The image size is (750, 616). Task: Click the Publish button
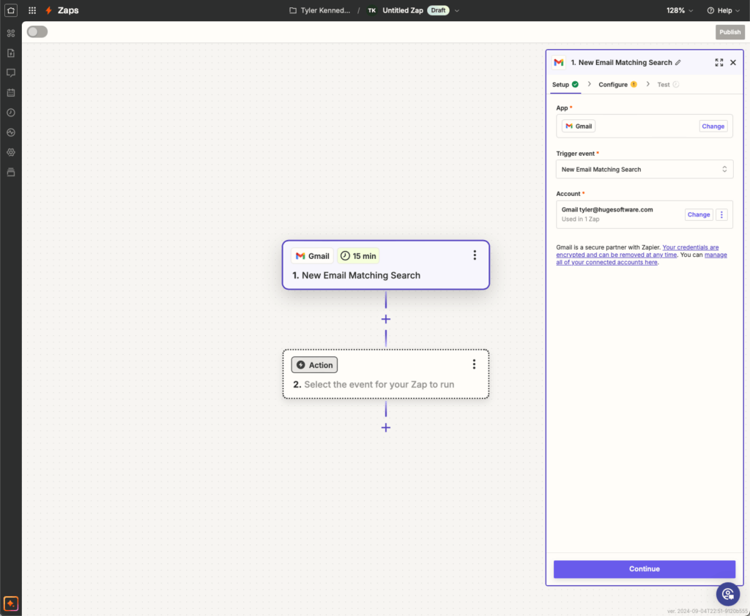click(729, 32)
